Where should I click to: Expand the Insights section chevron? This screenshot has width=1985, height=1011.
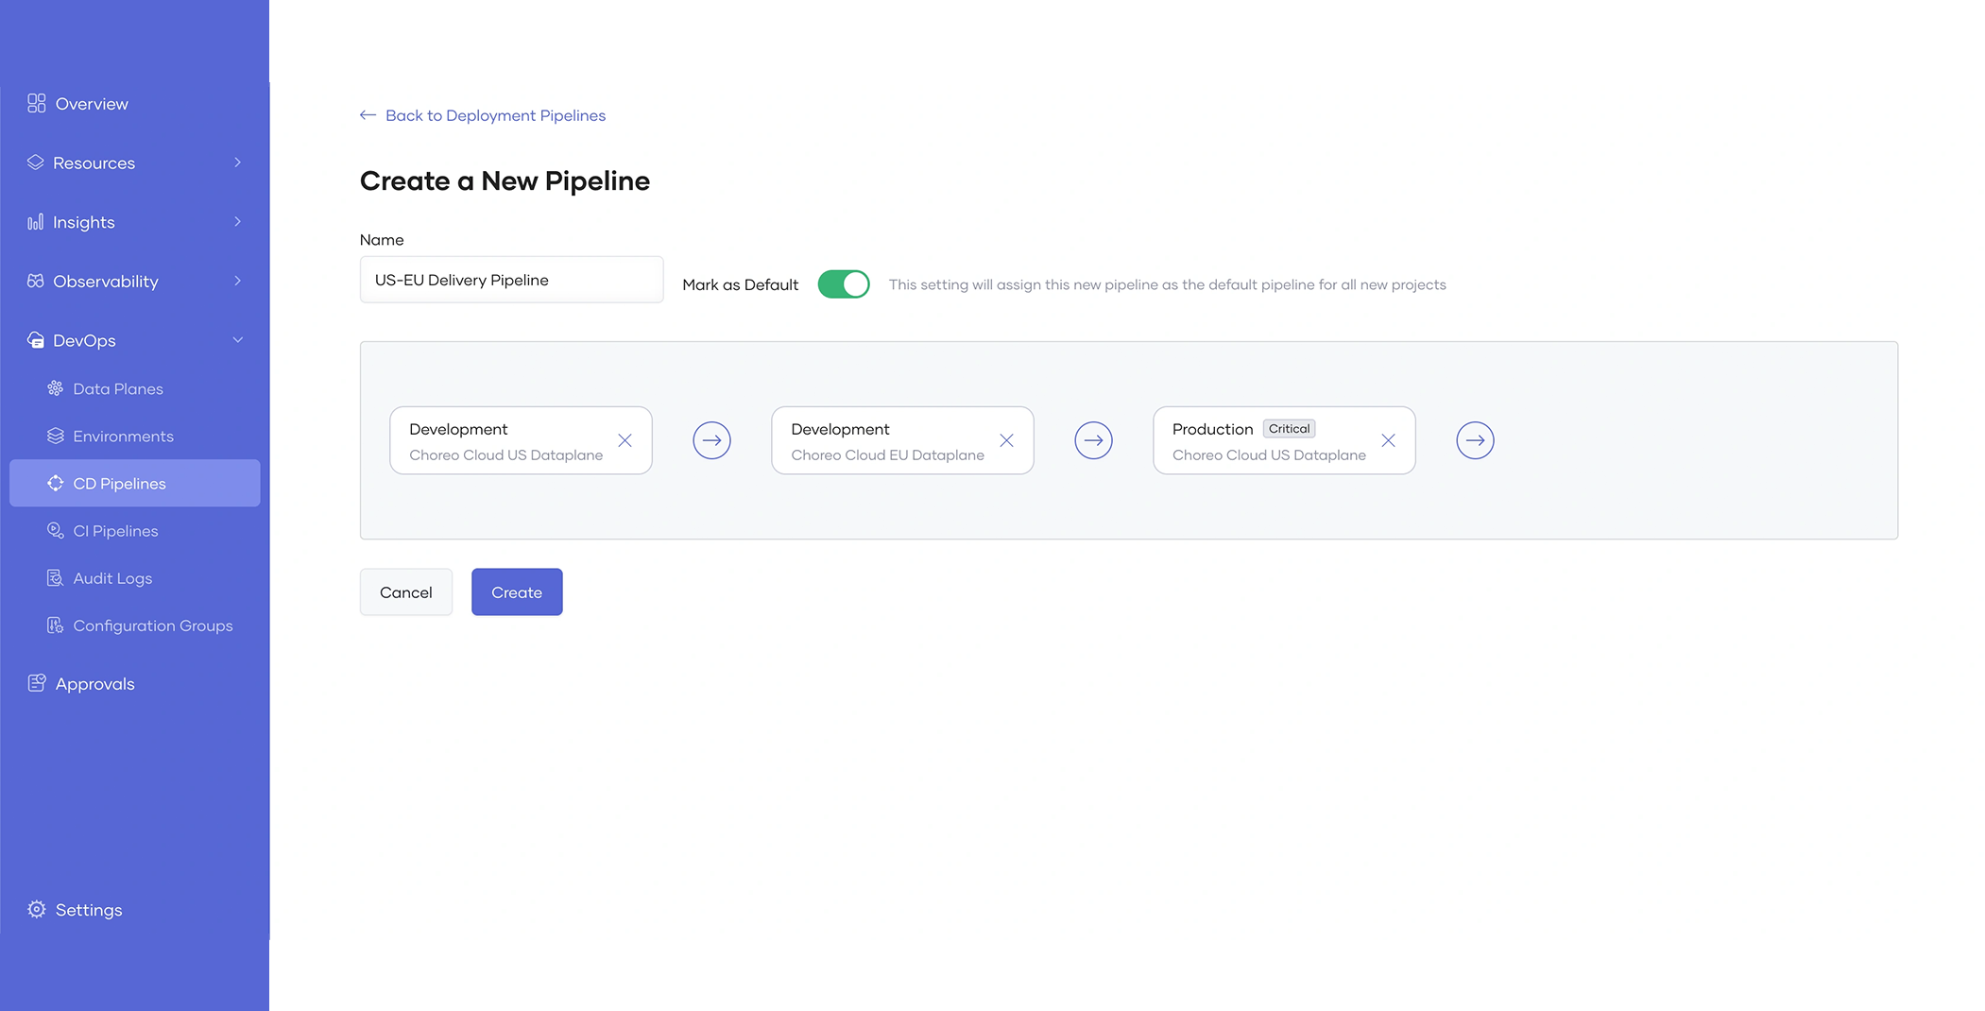point(237,222)
